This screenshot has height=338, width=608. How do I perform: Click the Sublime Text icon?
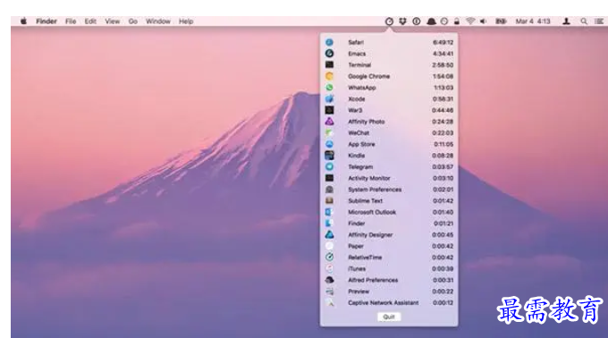[x=329, y=200]
